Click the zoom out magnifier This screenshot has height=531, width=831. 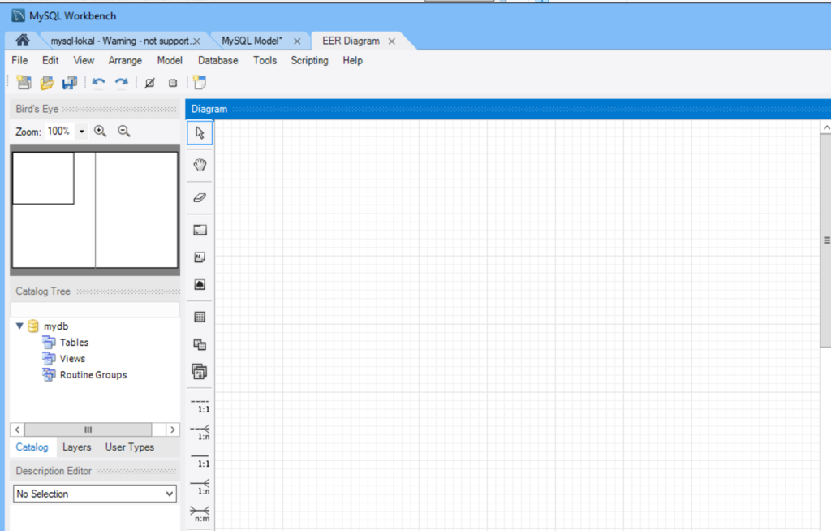click(x=124, y=131)
